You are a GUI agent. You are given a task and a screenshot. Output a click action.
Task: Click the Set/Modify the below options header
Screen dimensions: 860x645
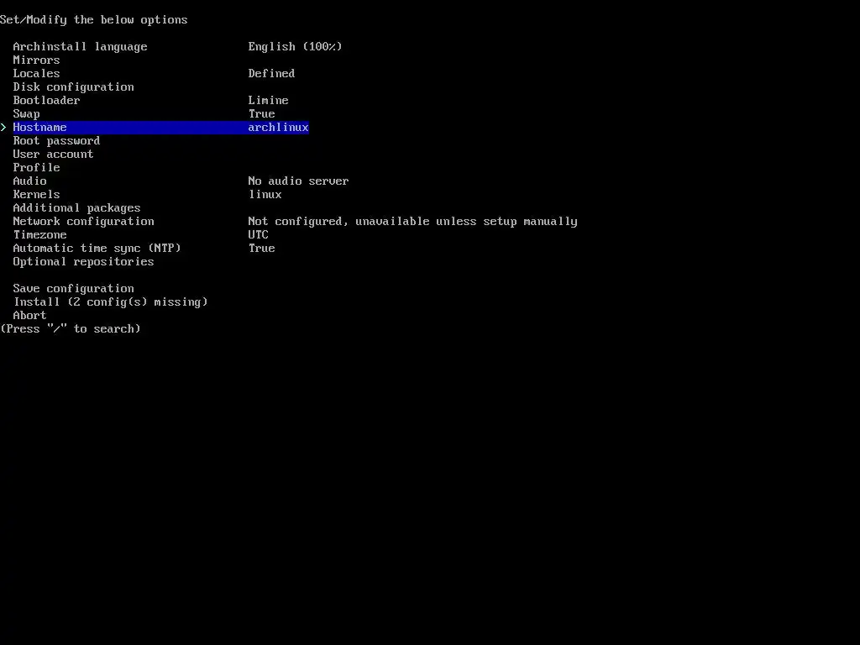pos(94,20)
